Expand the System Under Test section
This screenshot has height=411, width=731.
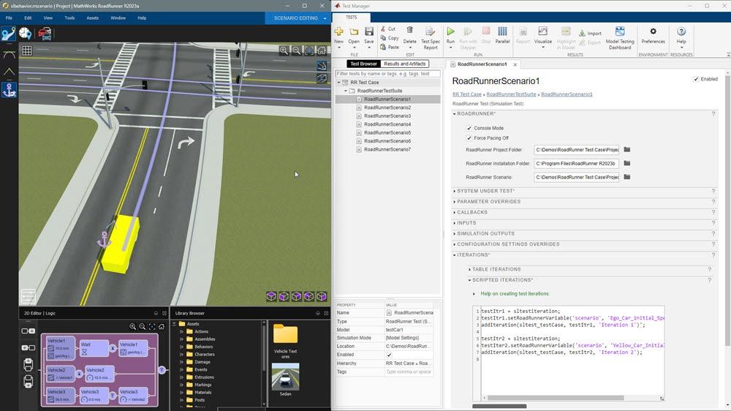point(485,191)
